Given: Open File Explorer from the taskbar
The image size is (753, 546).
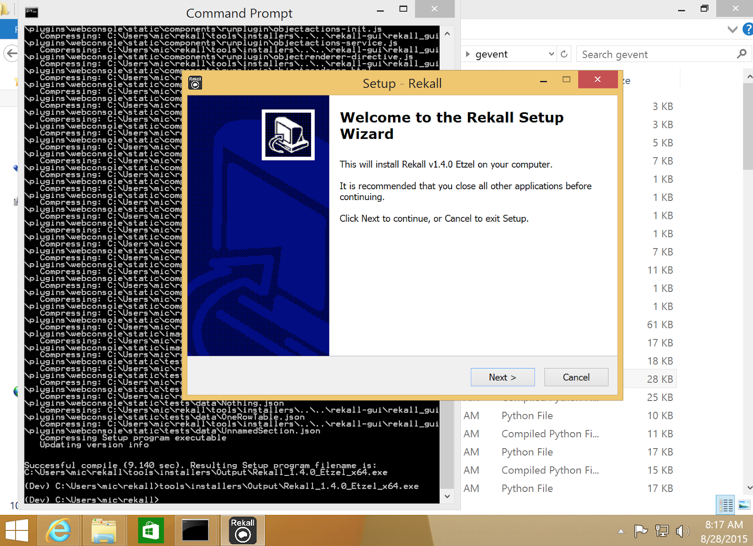Looking at the screenshot, I should pyautogui.click(x=104, y=531).
